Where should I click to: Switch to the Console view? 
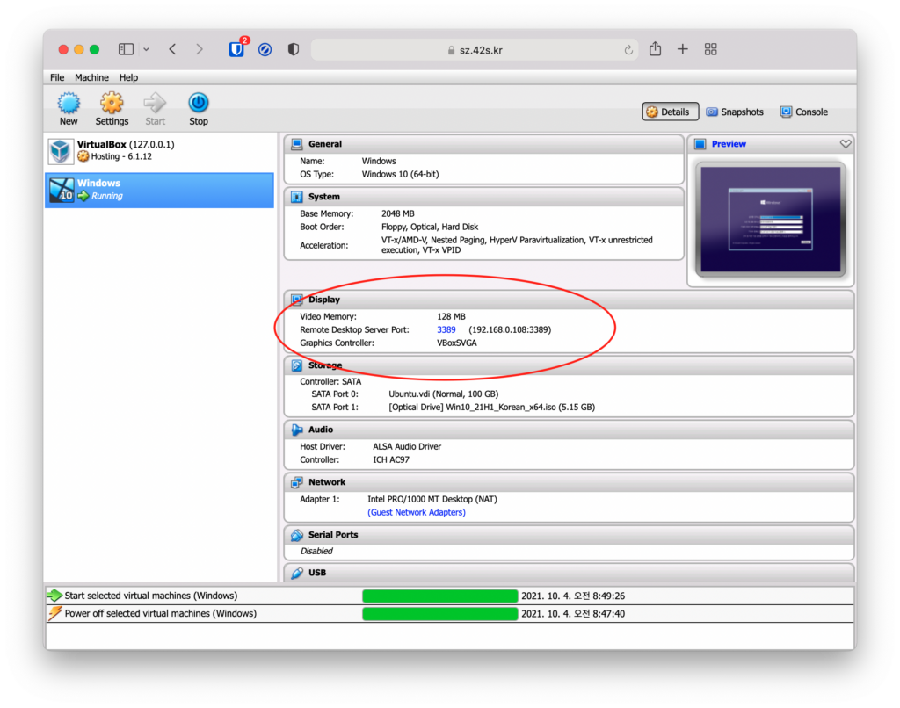804,112
